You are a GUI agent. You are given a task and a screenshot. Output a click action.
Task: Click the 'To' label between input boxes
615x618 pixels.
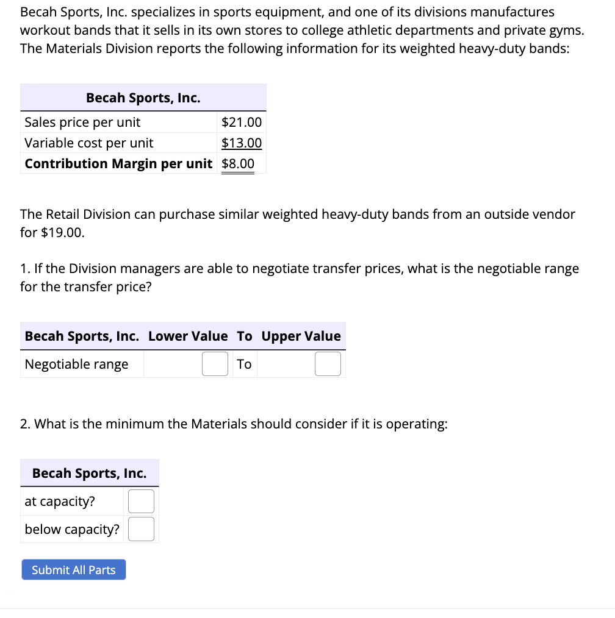(x=244, y=364)
